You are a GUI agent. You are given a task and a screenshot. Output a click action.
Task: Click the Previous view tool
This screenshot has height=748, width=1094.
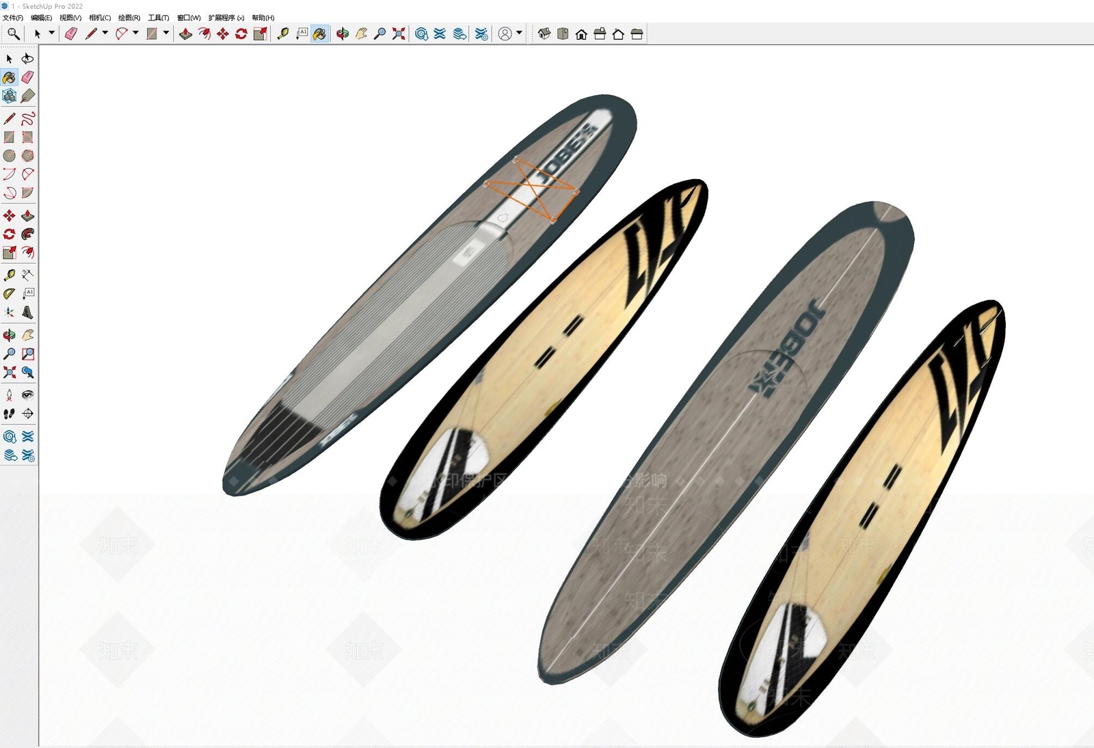[27, 372]
